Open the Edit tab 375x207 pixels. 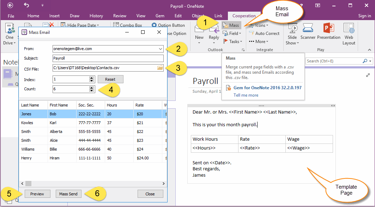tap(178, 16)
